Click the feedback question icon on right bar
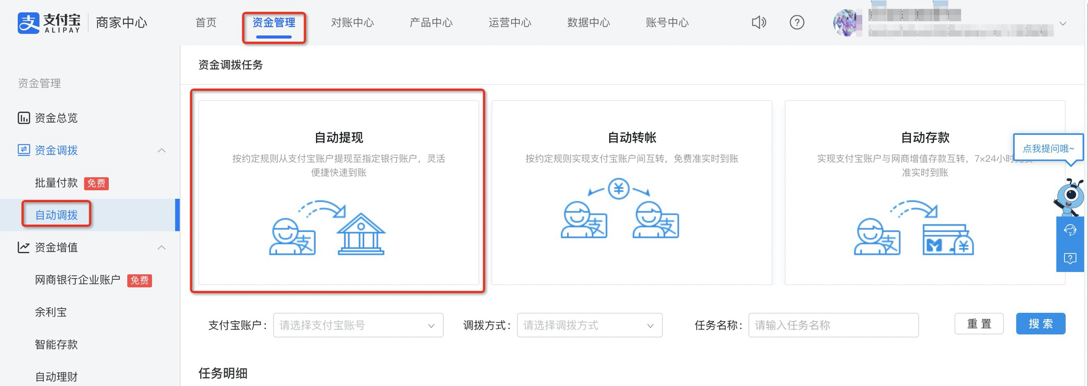The width and height of the screenshot is (1088, 386). coord(1070,258)
